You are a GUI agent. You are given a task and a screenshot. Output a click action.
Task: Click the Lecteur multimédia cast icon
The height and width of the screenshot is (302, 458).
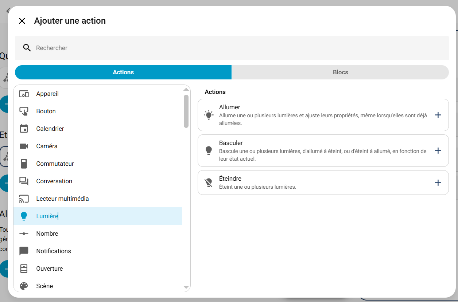pyautogui.click(x=24, y=199)
